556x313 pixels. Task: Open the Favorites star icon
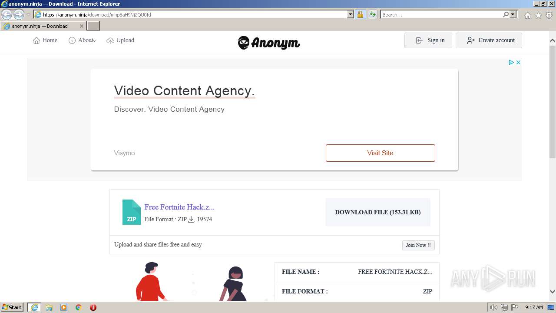pos(538,15)
